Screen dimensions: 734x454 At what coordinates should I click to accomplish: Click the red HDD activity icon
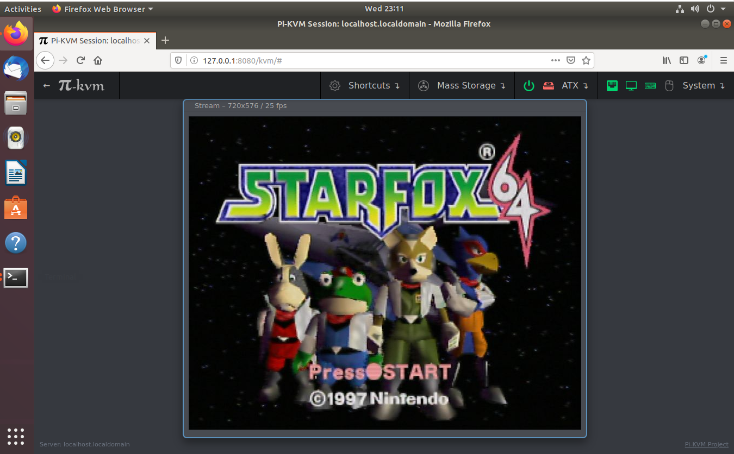pyautogui.click(x=549, y=86)
